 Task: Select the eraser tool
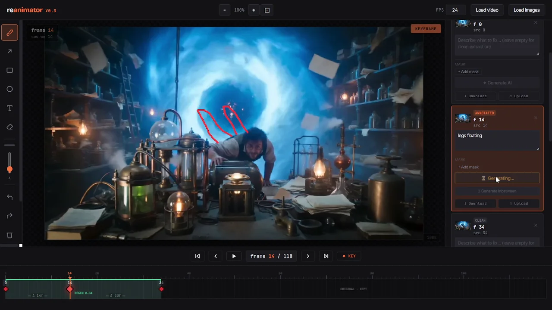(x=9, y=127)
